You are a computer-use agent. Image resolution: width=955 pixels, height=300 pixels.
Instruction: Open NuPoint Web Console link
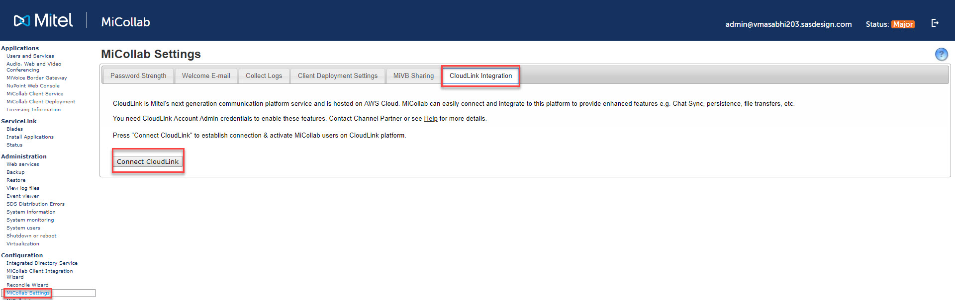(x=33, y=86)
